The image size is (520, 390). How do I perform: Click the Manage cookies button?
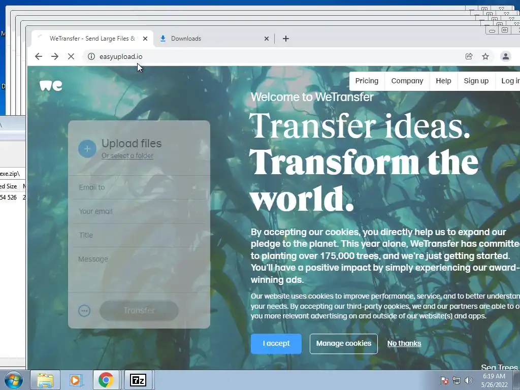[344, 344]
